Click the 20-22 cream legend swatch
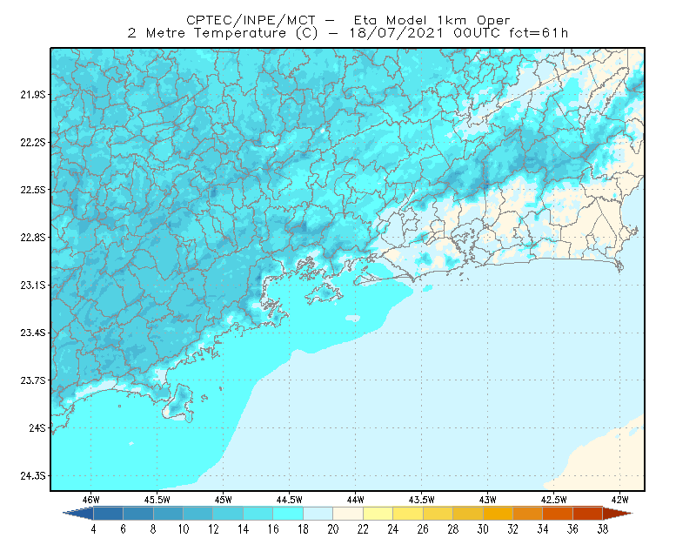The image size is (696, 538). pos(348,513)
